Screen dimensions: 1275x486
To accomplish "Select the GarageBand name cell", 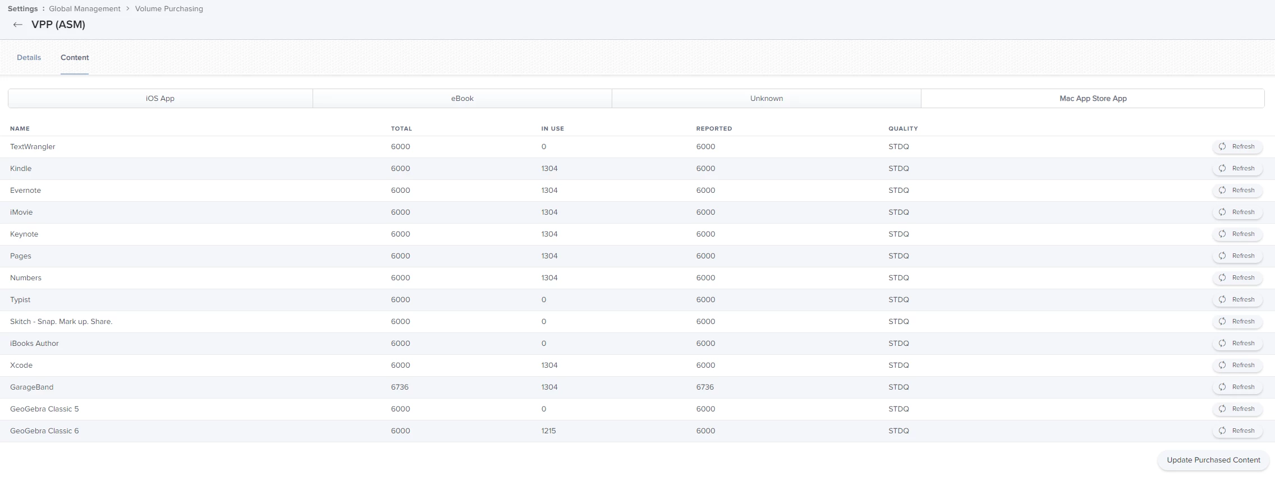I will (31, 387).
